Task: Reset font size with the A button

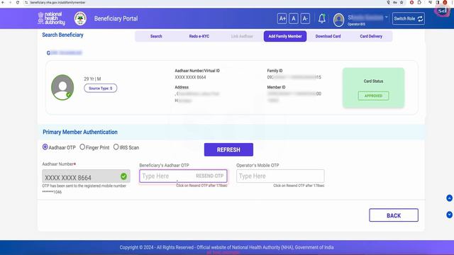Action: [x=293, y=18]
